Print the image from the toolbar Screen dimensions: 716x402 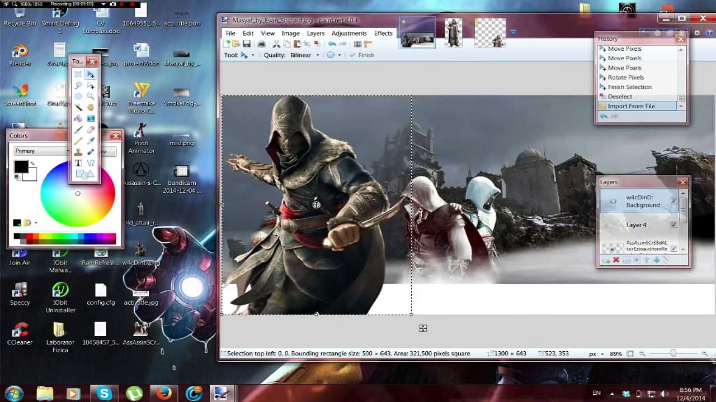261,44
